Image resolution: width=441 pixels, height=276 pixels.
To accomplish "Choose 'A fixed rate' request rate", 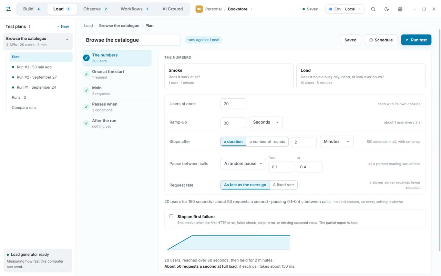I will [283, 185].
